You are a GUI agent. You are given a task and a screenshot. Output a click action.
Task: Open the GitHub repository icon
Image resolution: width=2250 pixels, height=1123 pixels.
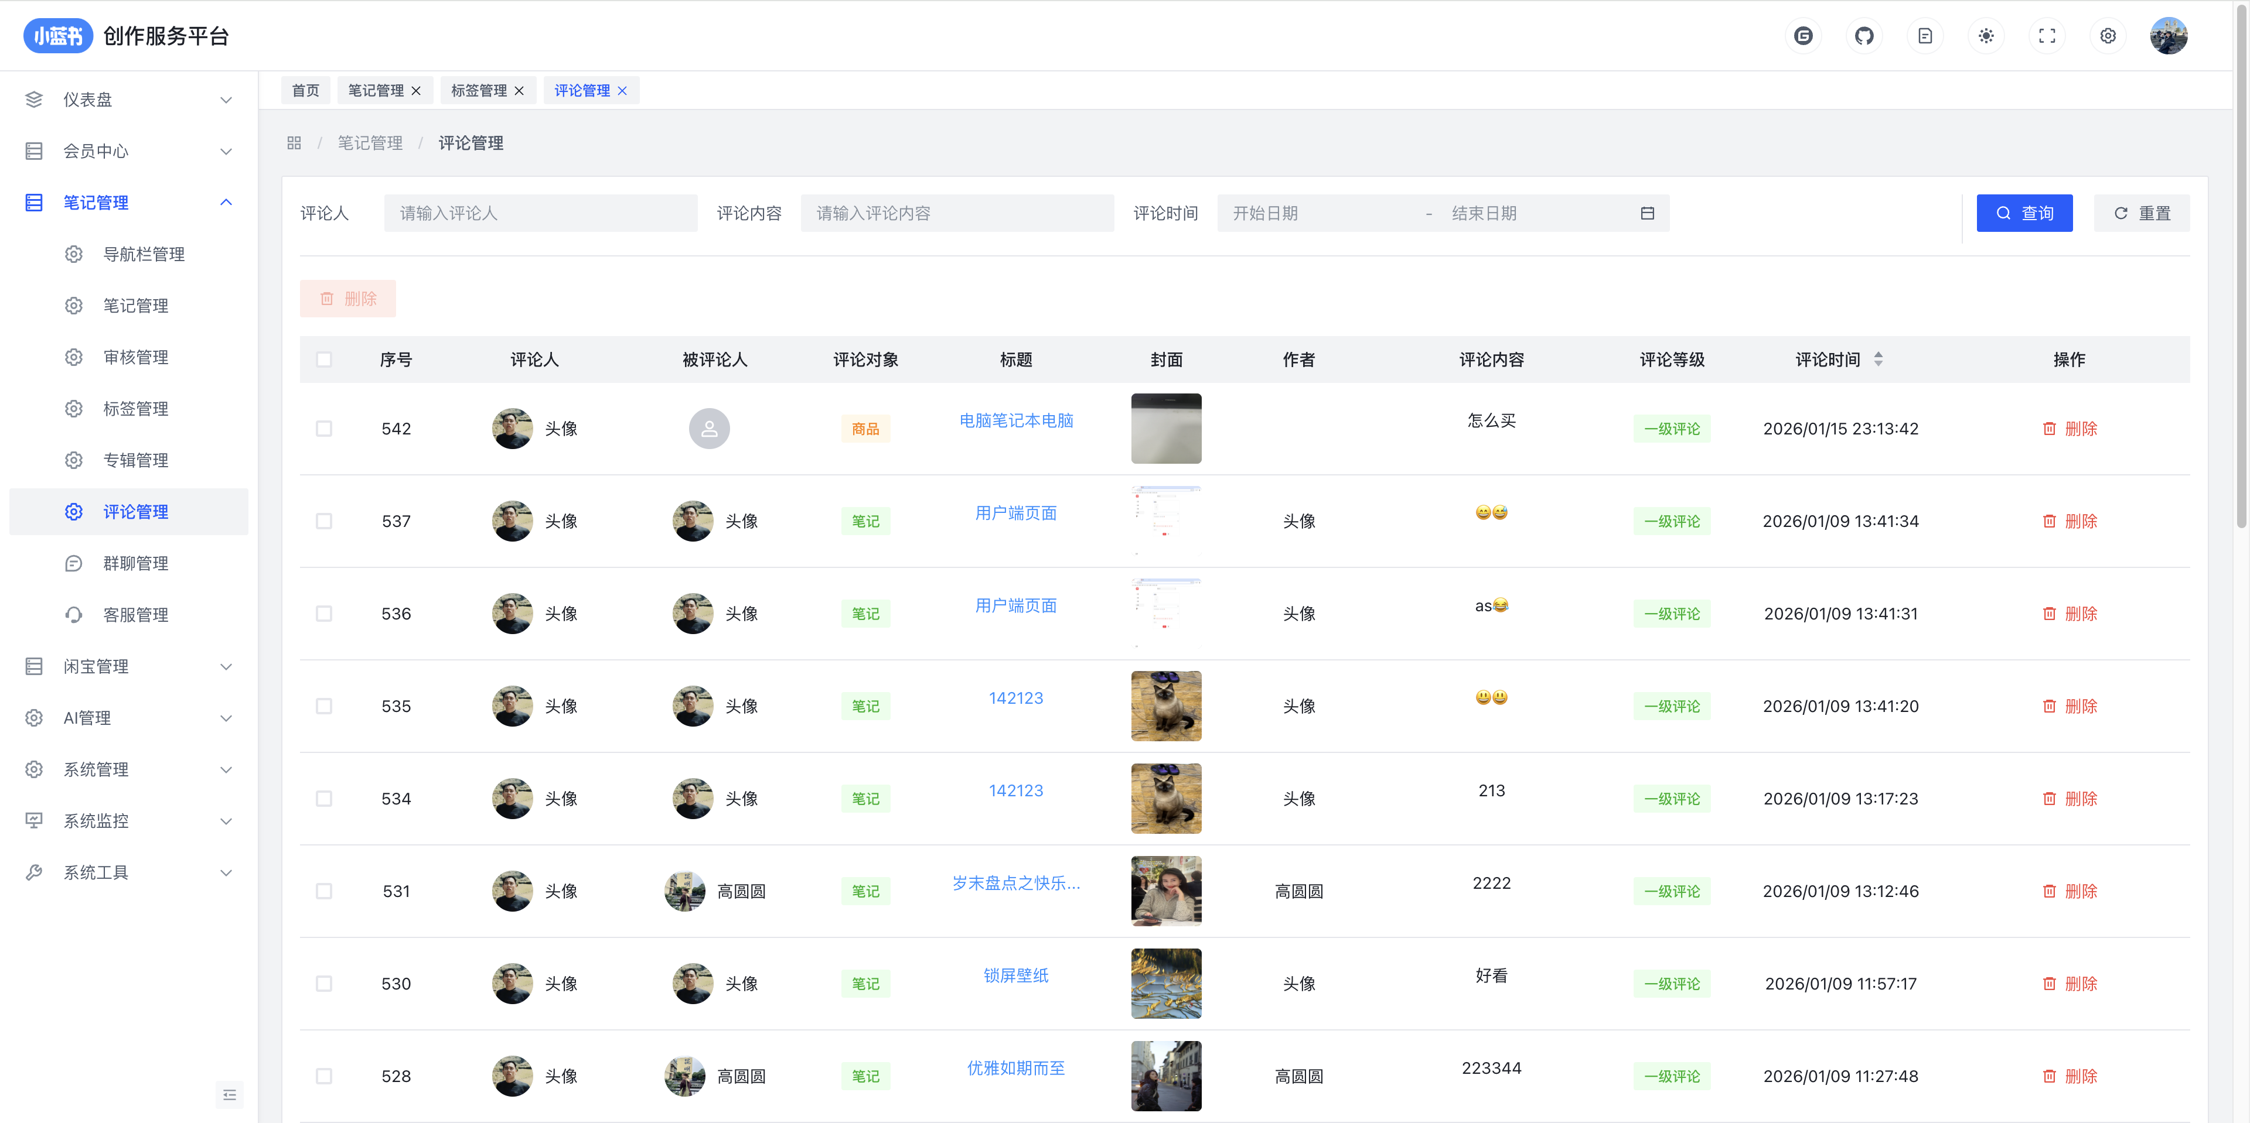(x=1864, y=36)
